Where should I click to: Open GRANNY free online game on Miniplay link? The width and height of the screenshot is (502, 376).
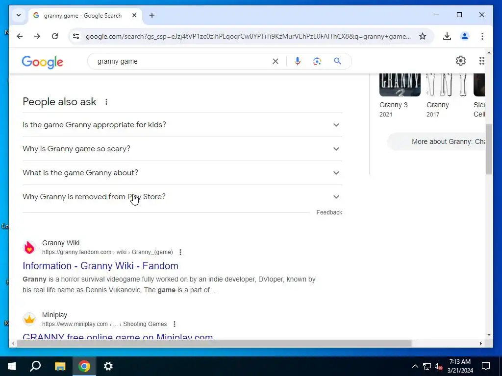point(118,336)
